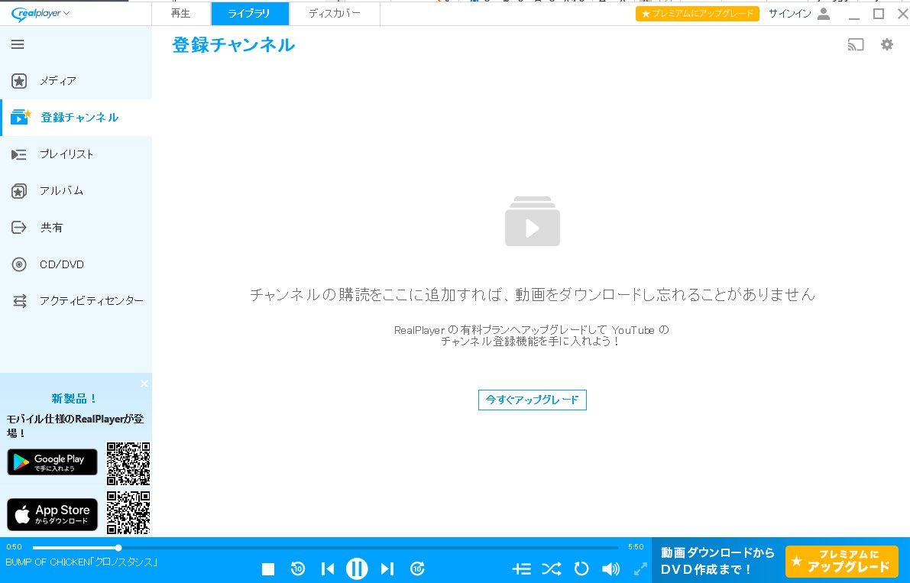Click the bottom プレミアムにアップグレード button
Viewport: 910px width, 583px height.
click(x=841, y=561)
